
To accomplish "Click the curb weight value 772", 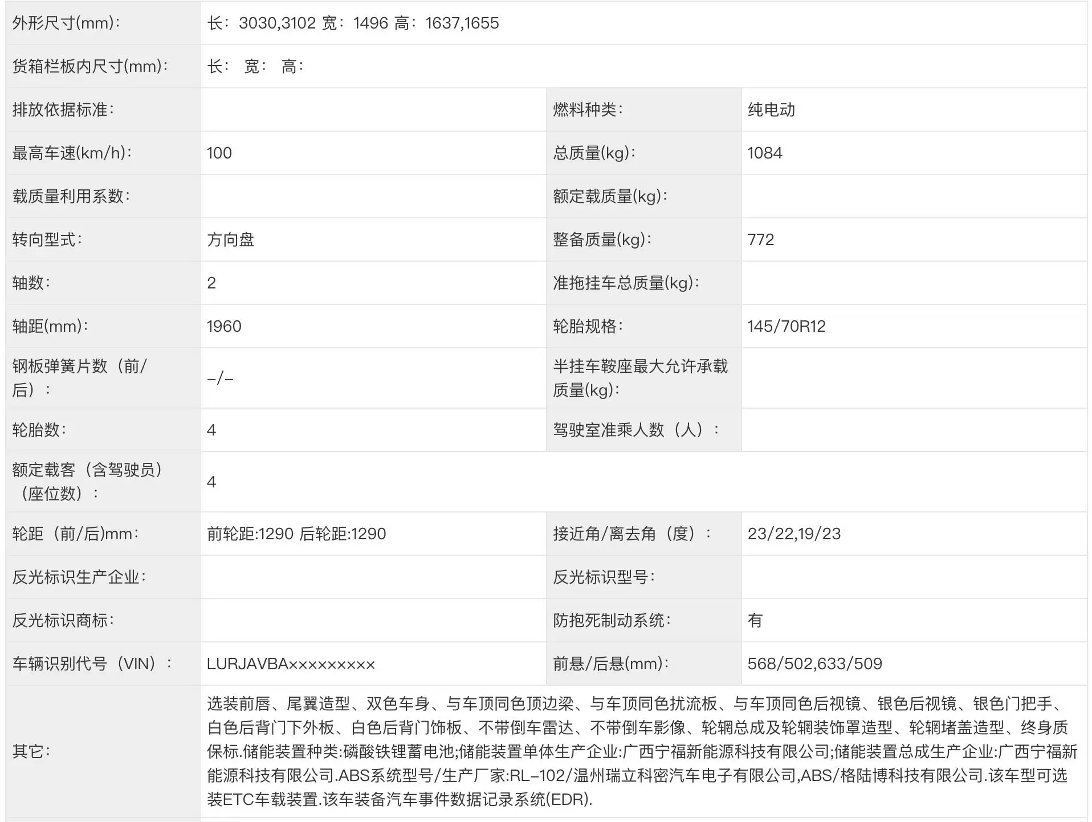I will (762, 239).
